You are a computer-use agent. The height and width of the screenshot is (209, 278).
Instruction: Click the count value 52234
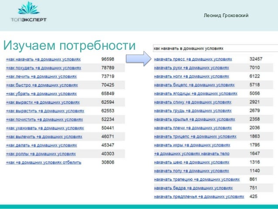coord(108,119)
